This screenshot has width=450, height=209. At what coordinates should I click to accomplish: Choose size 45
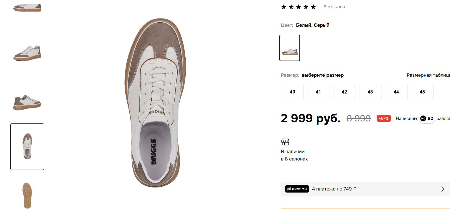click(422, 92)
